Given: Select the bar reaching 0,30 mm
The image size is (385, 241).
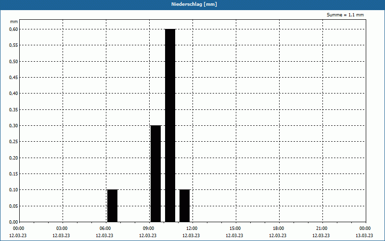Looking at the screenshot, I should click(155, 174).
